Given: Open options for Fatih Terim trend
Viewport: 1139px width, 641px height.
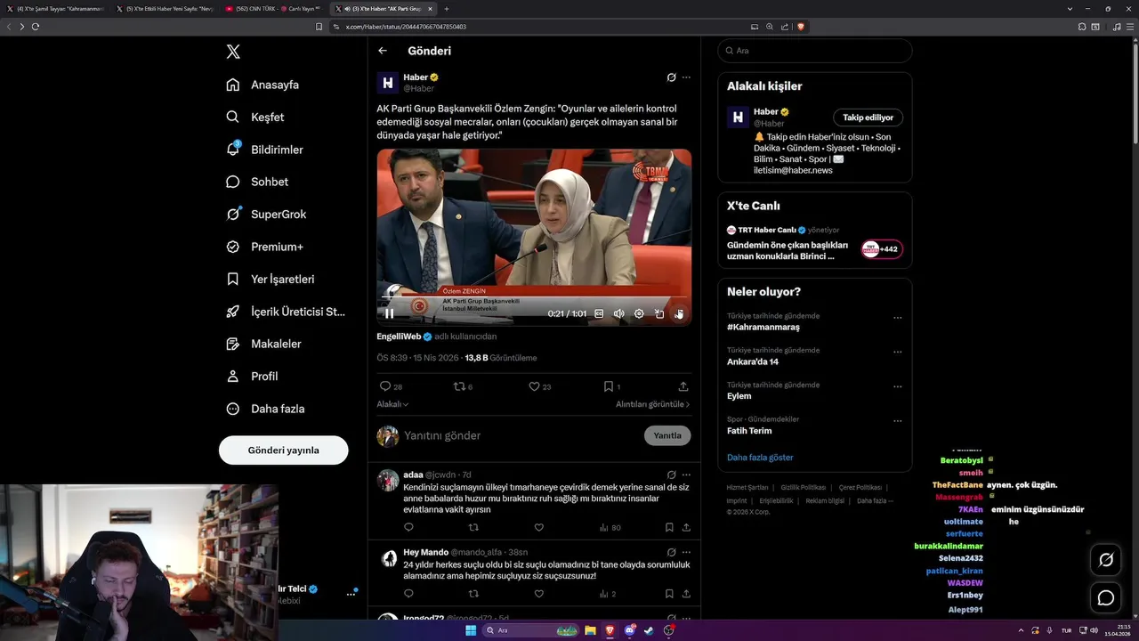Looking at the screenshot, I should 897,421.
